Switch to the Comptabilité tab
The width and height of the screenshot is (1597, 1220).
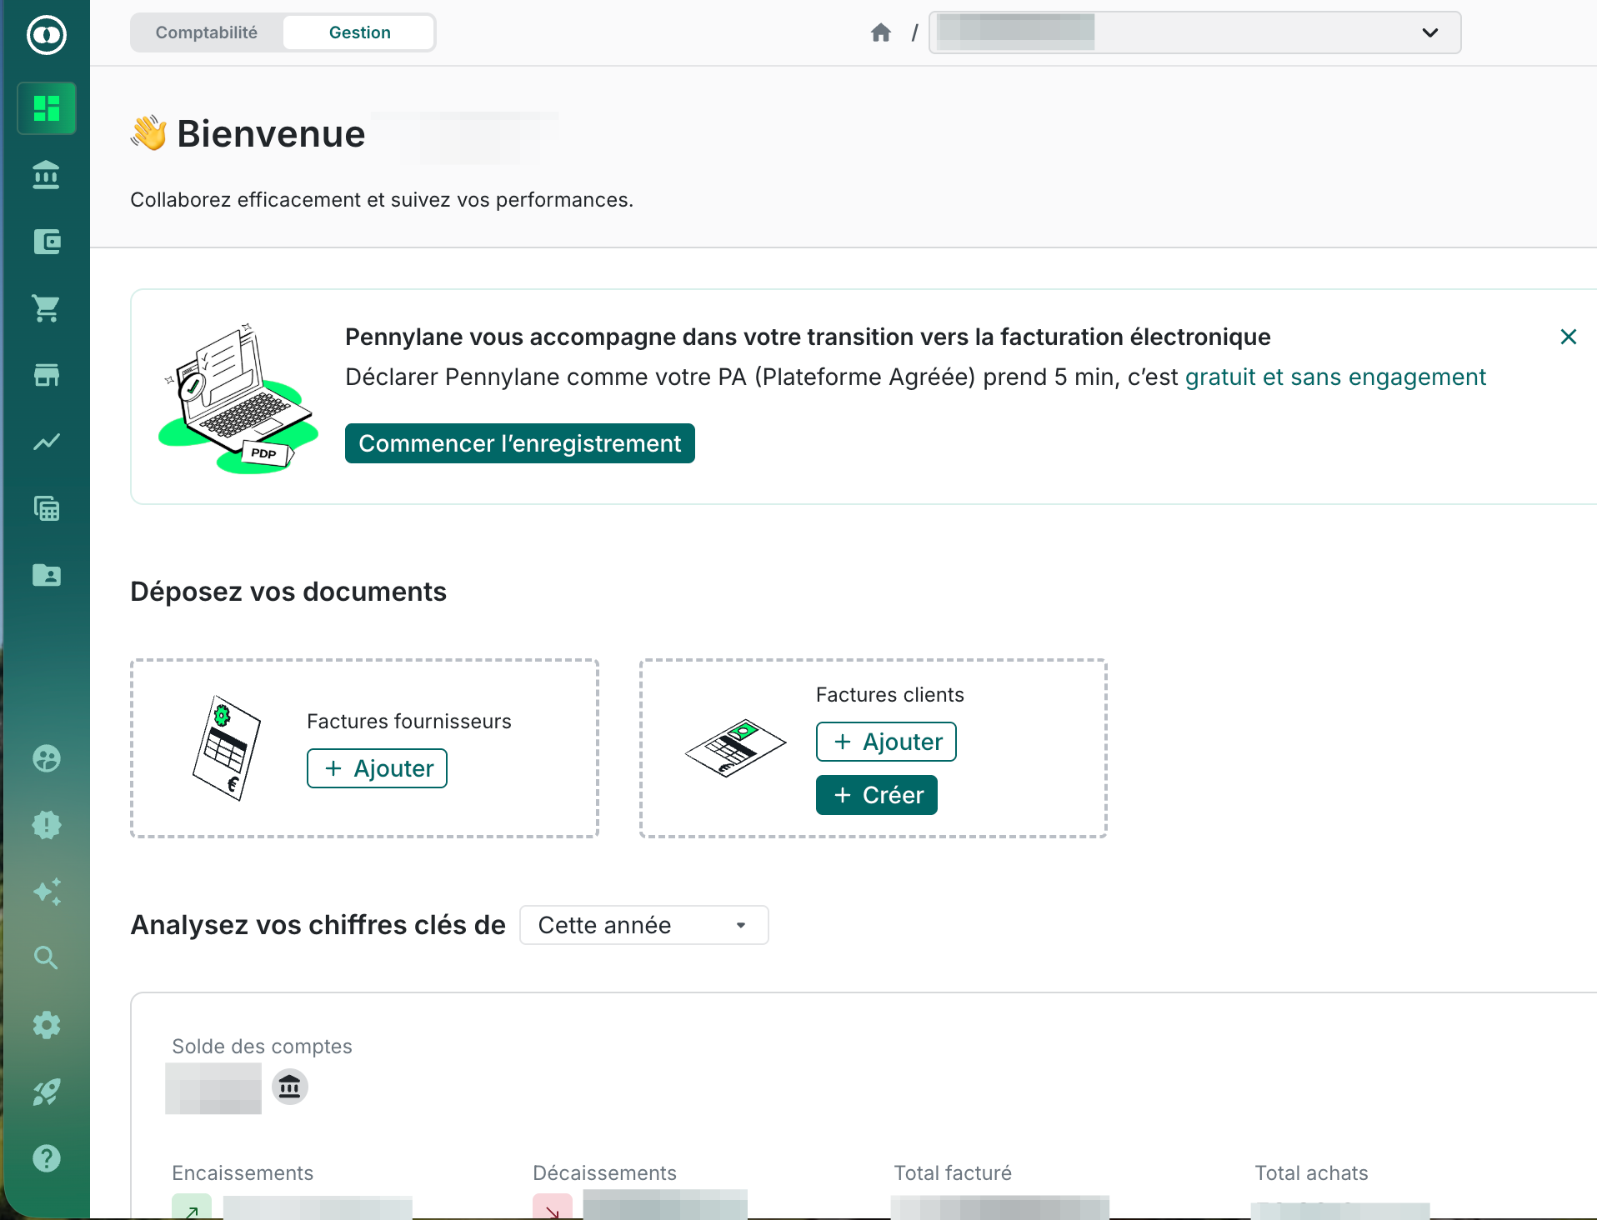pos(206,32)
